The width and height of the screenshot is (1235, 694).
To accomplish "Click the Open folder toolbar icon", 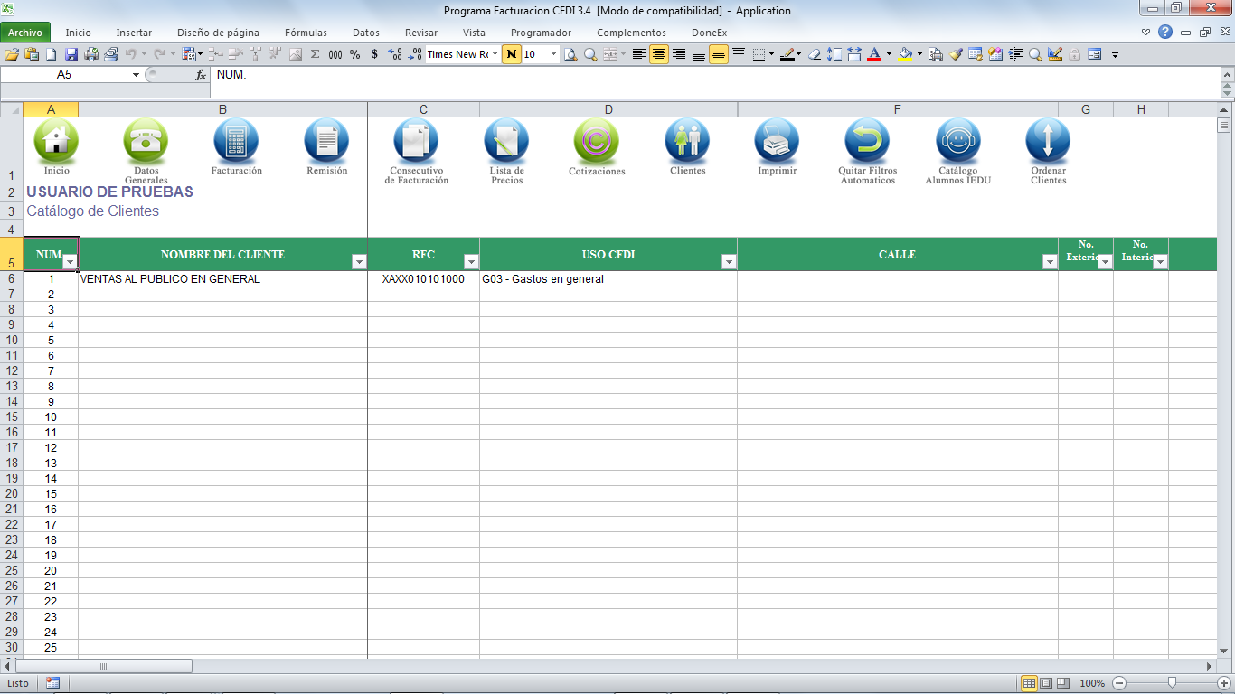I will pyautogui.click(x=12, y=54).
